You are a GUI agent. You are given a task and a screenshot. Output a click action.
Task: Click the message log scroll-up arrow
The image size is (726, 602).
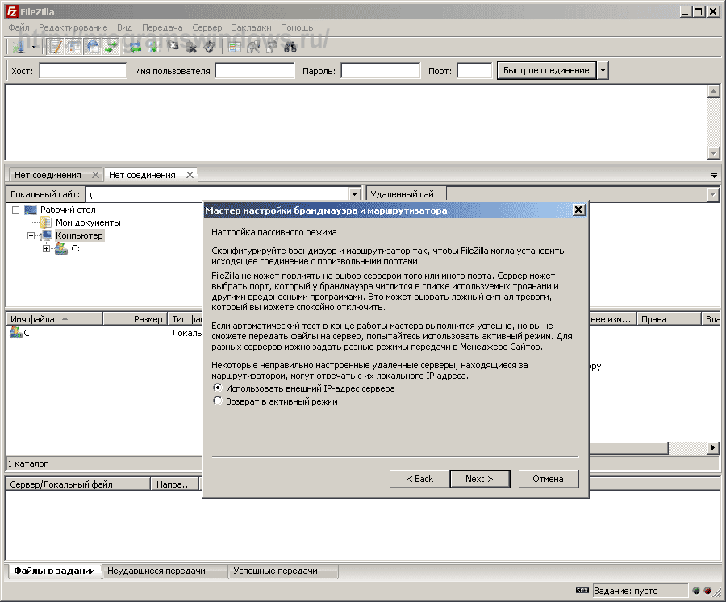[714, 91]
